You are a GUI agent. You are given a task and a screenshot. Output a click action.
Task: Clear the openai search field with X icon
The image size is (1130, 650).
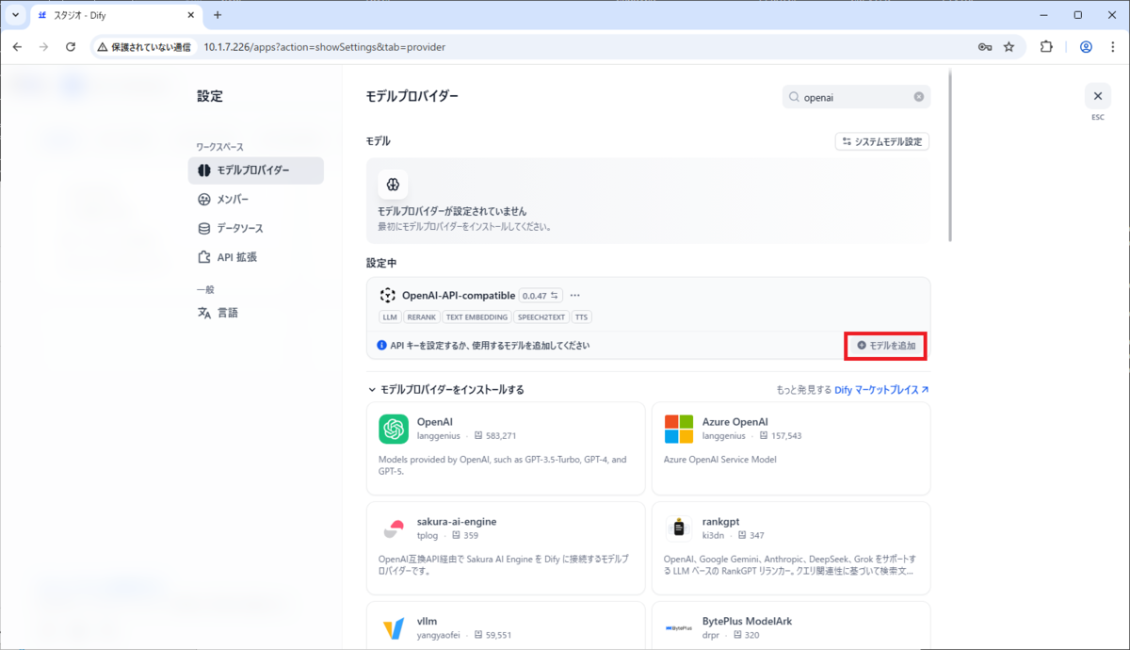coord(919,97)
